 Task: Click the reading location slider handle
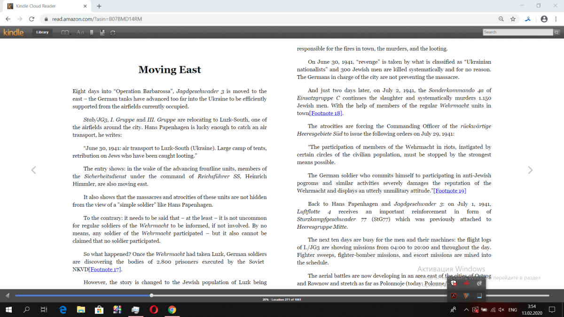[151, 295]
